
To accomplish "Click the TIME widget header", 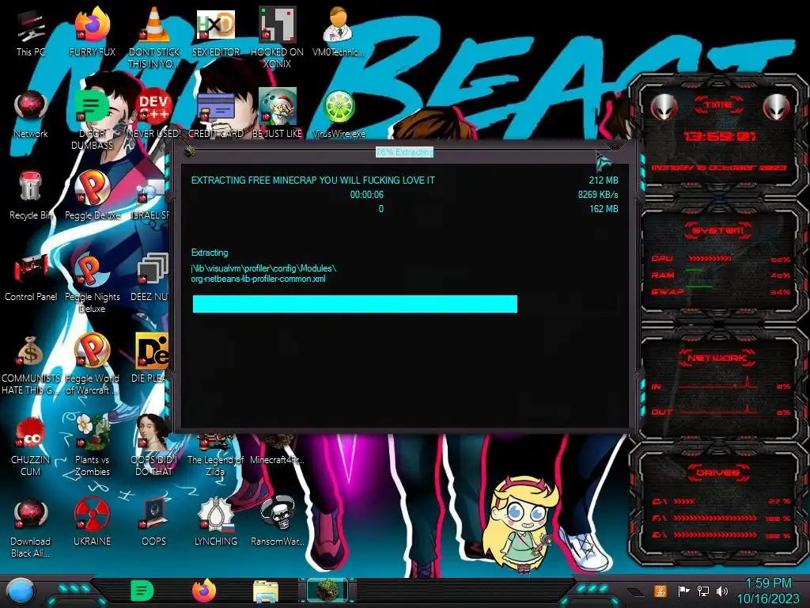I will (x=718, y=105).
